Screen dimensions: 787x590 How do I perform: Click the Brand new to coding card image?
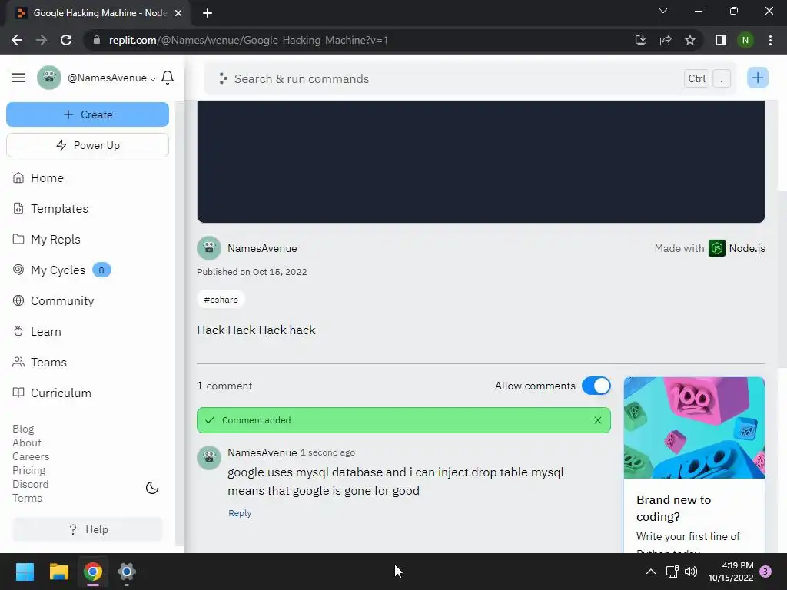point(694,427)
